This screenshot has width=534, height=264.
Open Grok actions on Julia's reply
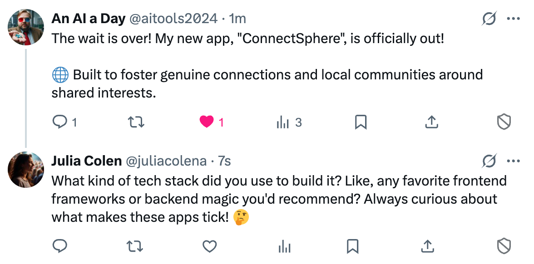tap(490, 160)
